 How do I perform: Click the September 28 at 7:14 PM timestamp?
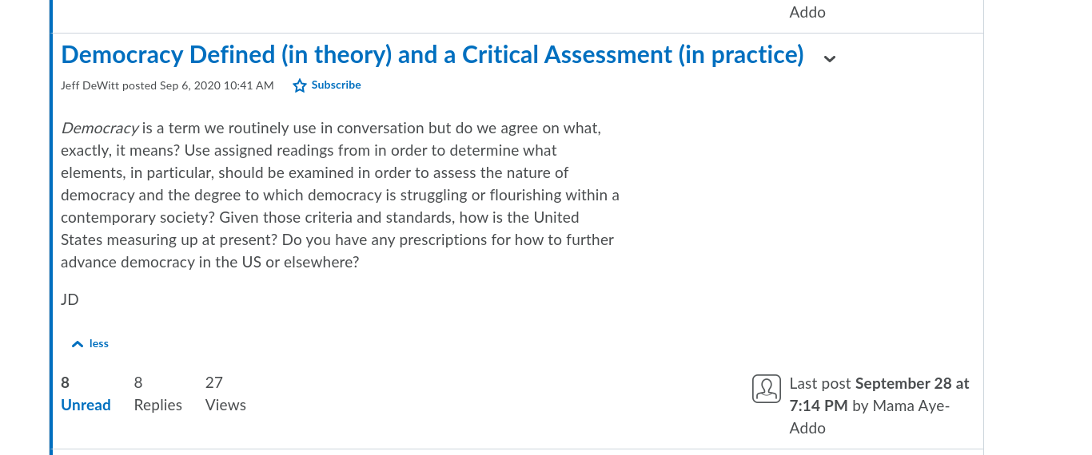click(x=879, y=394)
